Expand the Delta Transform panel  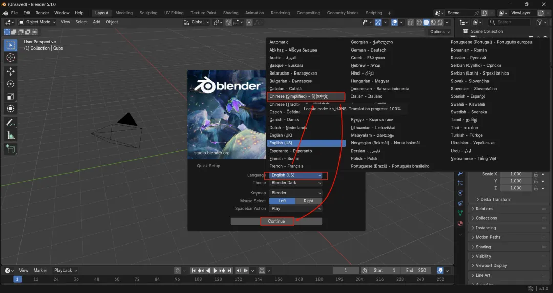pos(496,199)
